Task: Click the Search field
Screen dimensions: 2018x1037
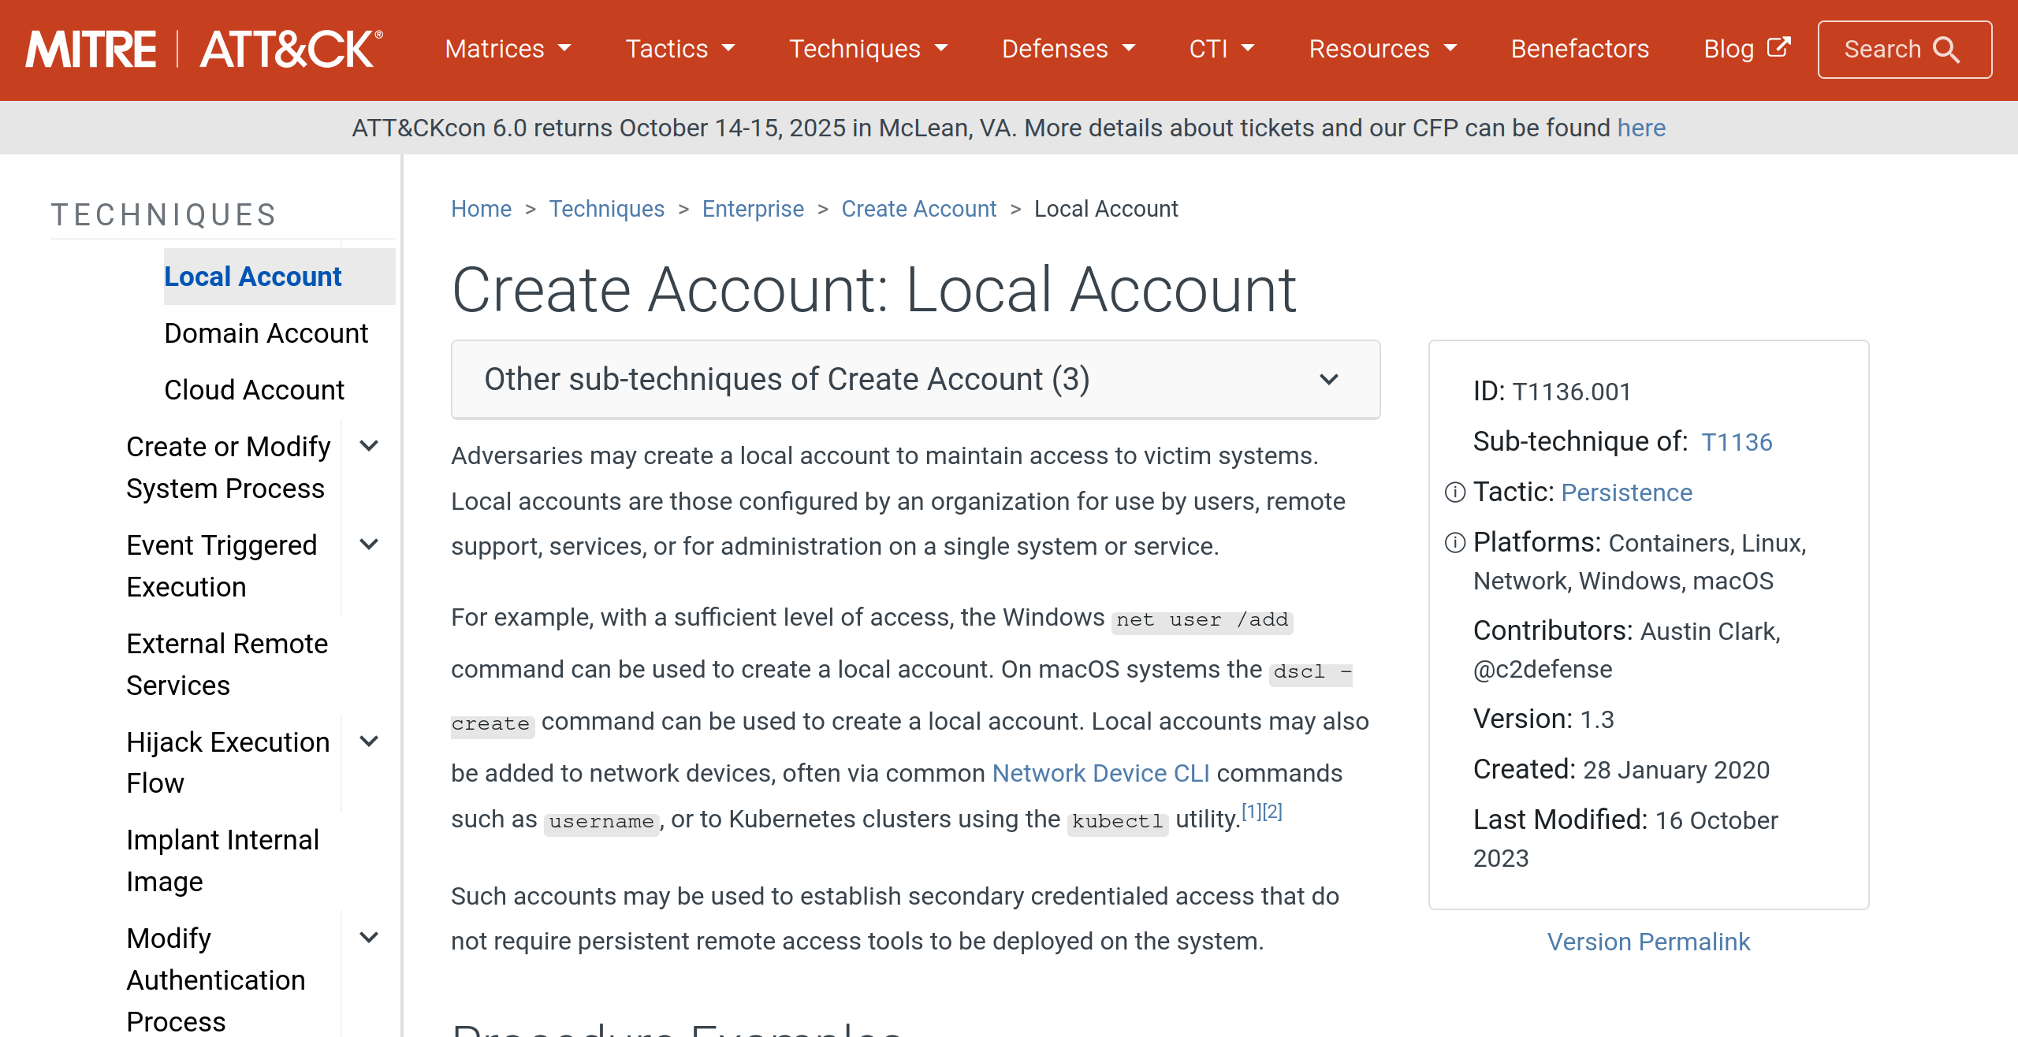Action: pos(1904,50)
